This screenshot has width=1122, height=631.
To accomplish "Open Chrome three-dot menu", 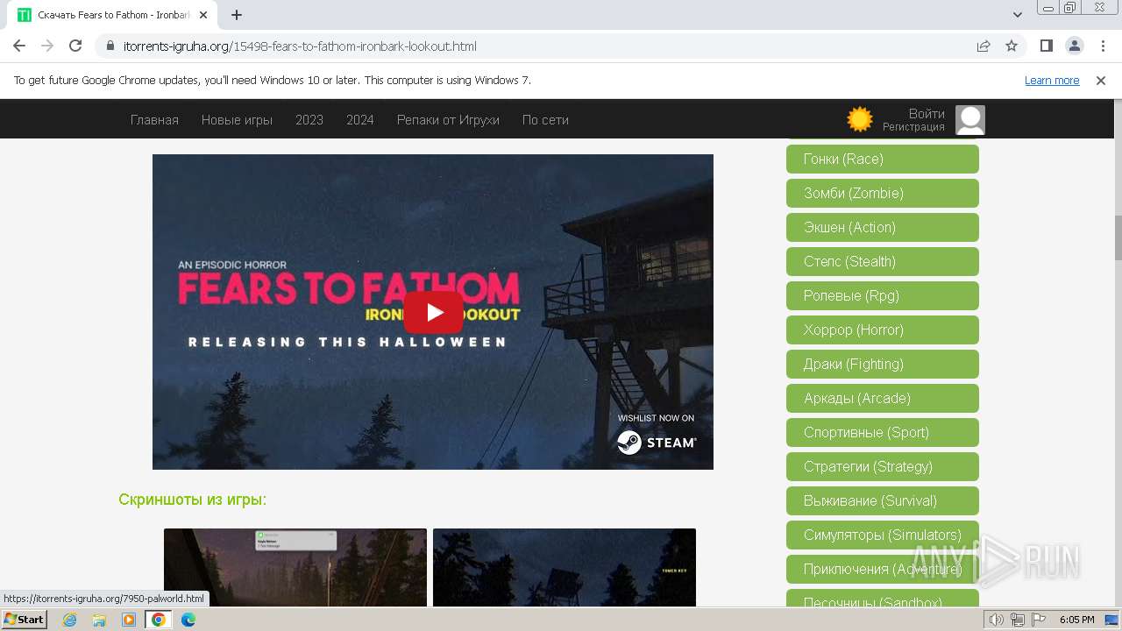I will tap(1102, 46).
